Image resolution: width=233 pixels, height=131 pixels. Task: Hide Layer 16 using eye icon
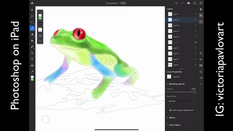[196, 20]
